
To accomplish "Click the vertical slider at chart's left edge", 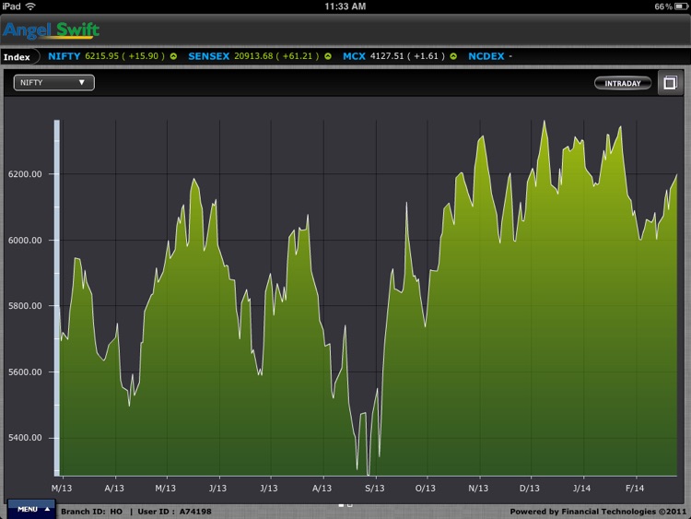I will 56,295.
